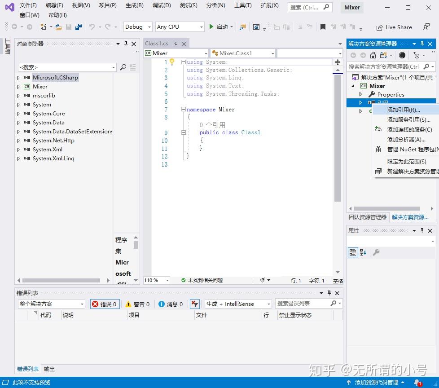Click the bookmark icon in toolbar
This screenshot has height=388, width=439.
click(322, 27)
